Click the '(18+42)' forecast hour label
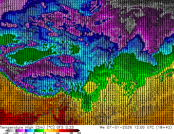The height and width of the screenshot is (134, 174). coord(164,127)
